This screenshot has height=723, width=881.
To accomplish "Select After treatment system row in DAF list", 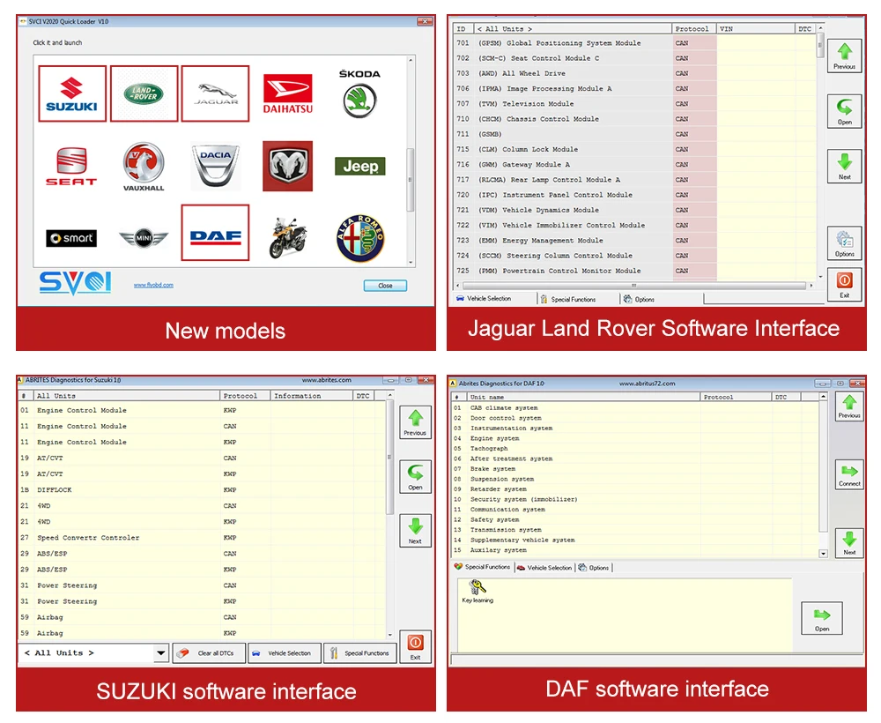I will tap(635, 459).
